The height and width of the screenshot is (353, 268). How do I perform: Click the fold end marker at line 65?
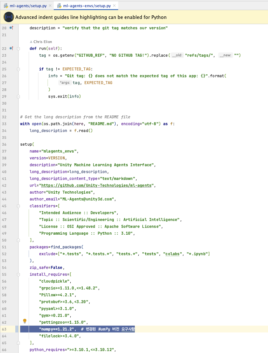tap(19, 343)
